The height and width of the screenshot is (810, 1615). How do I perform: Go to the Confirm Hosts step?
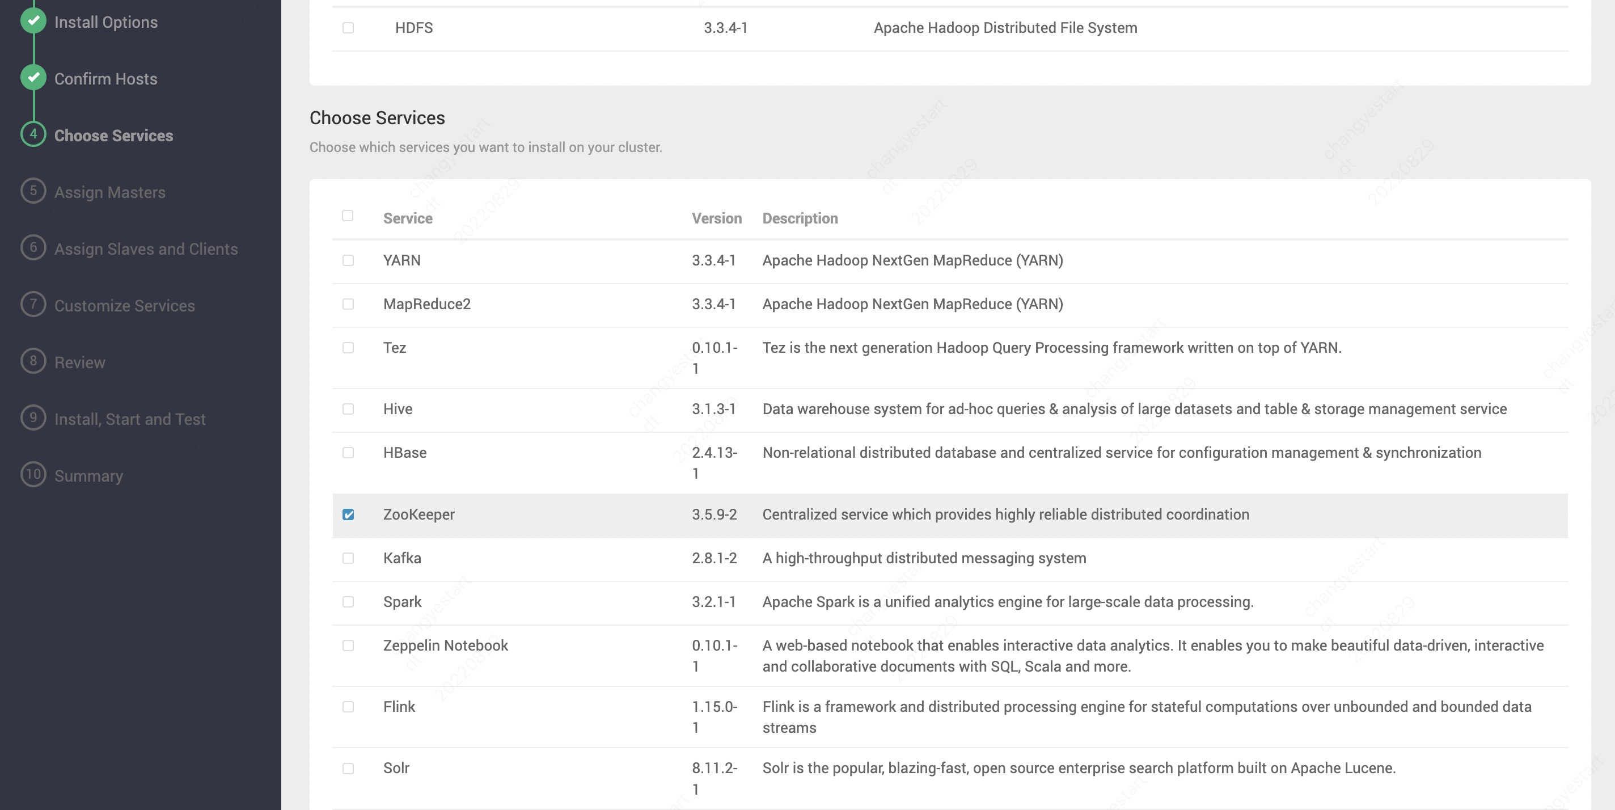[x=106, y=79]
